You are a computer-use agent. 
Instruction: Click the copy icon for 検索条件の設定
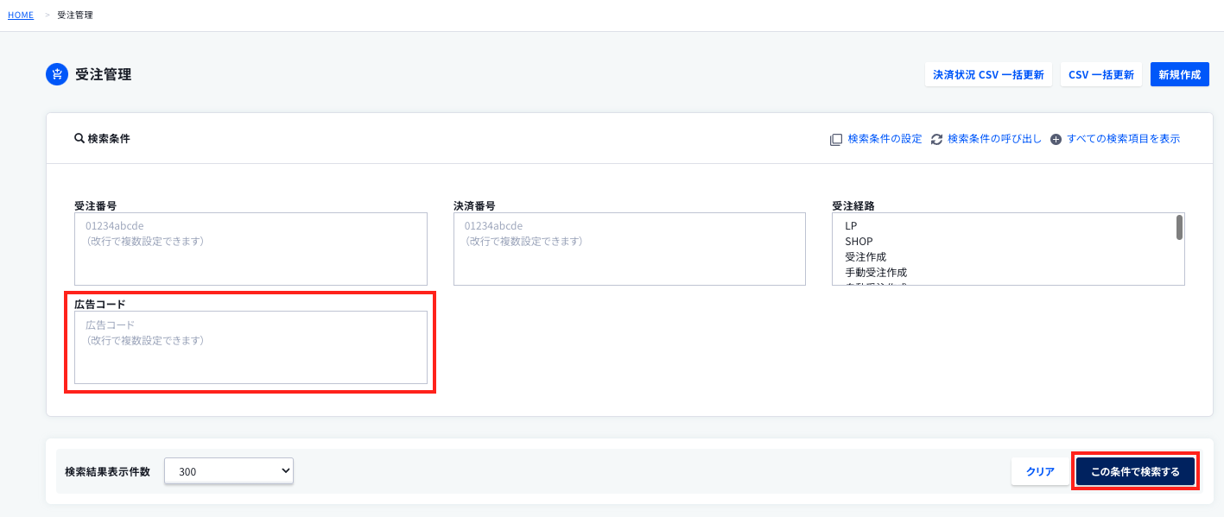coord(836,139)
